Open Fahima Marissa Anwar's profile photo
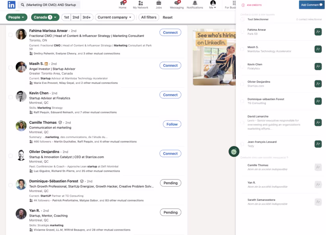This screenshot has height=235, width=326. pos(21,34)
